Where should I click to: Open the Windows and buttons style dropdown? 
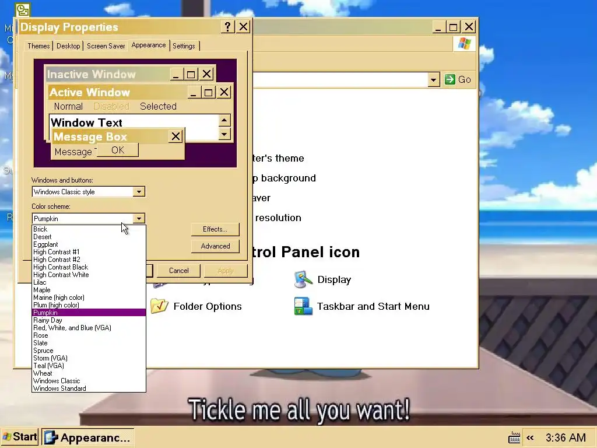(x=139, y=191)
